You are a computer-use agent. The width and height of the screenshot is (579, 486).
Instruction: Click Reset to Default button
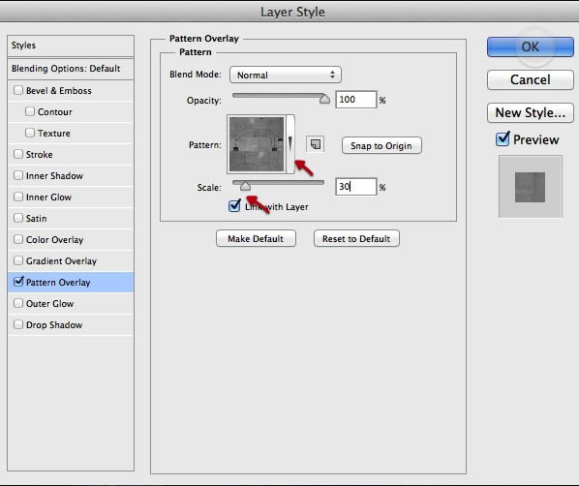click(x=356, y=238)
